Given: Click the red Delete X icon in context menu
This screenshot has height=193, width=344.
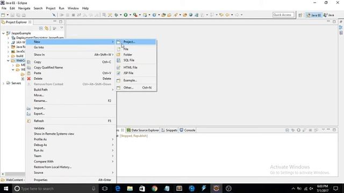Looking at the screenshot, I should (28, 79).
